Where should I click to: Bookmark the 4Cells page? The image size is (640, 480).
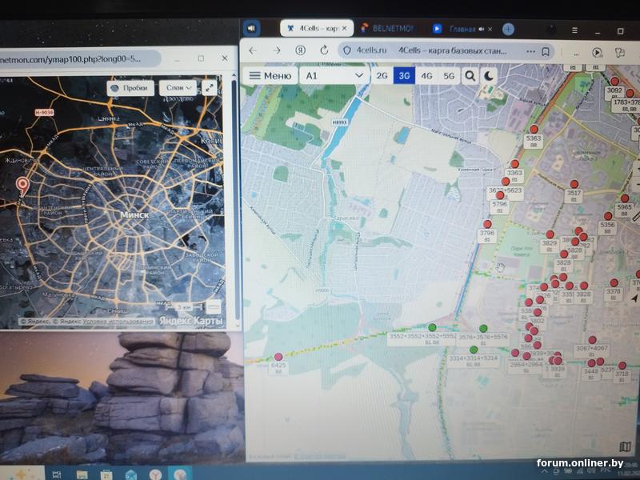[546, 52]
